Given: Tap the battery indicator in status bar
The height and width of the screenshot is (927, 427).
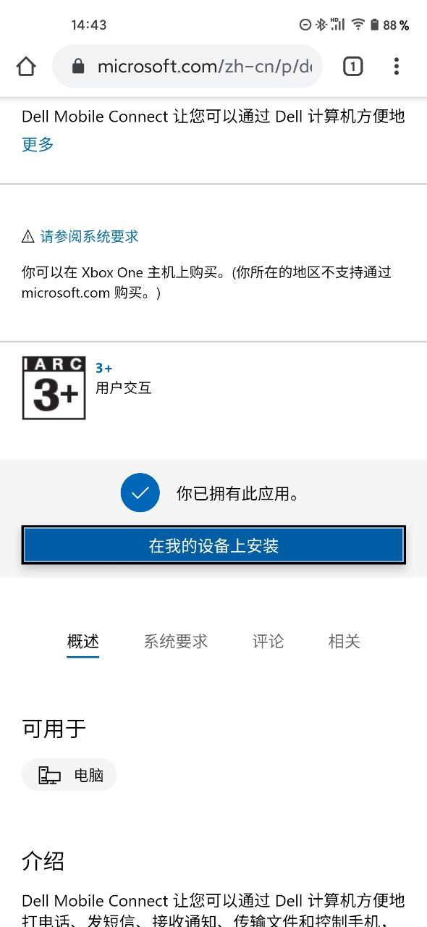Looking at the screenshot, I should [x=374, y=25].
